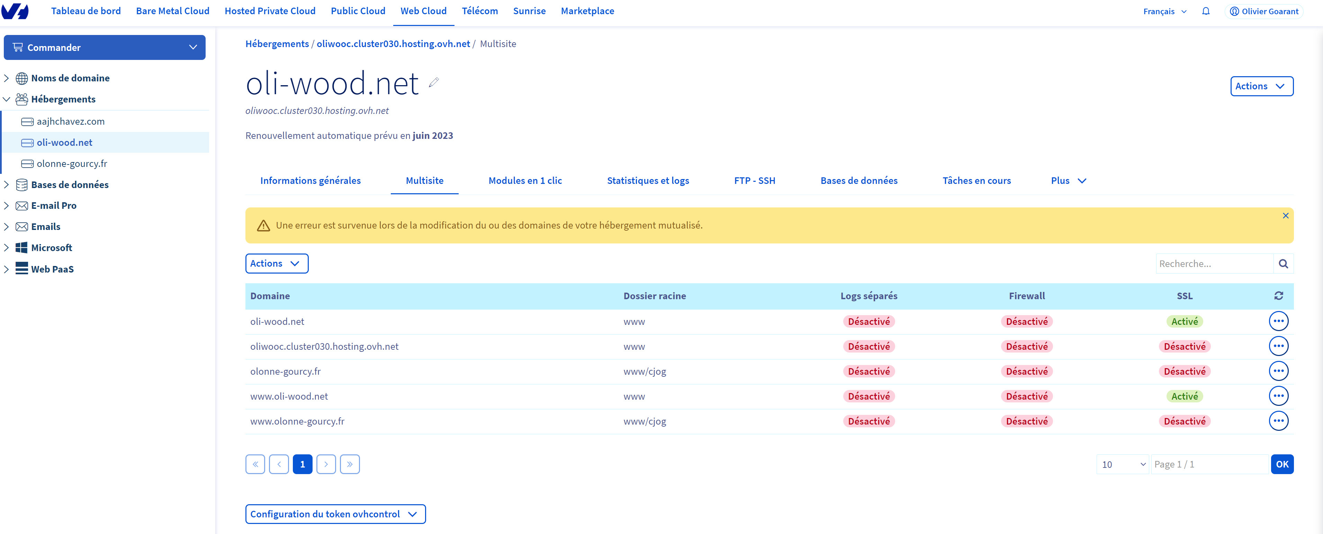Expand the Noms de domaine tree section
This screenshot has width=1323, height=534.
coord(6,78)
